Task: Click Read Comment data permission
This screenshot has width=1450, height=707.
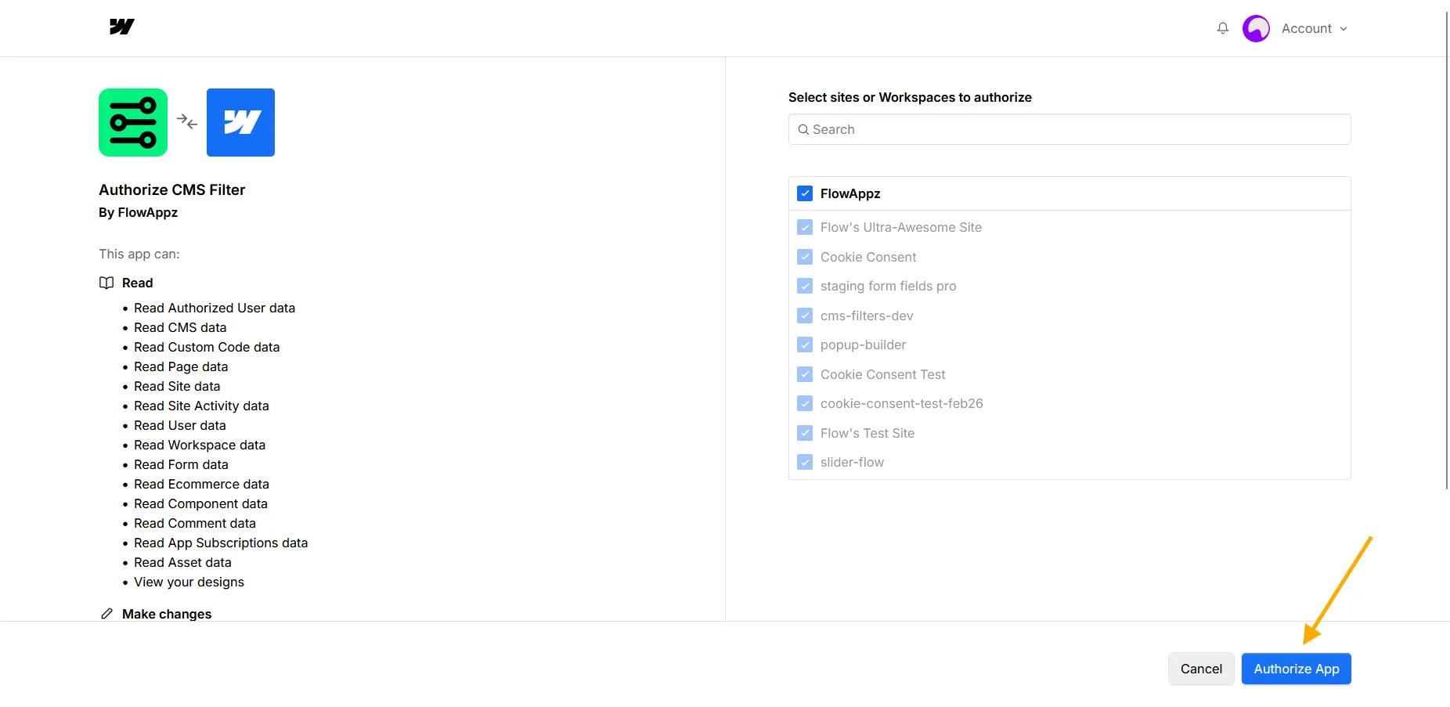Action: 195,523
